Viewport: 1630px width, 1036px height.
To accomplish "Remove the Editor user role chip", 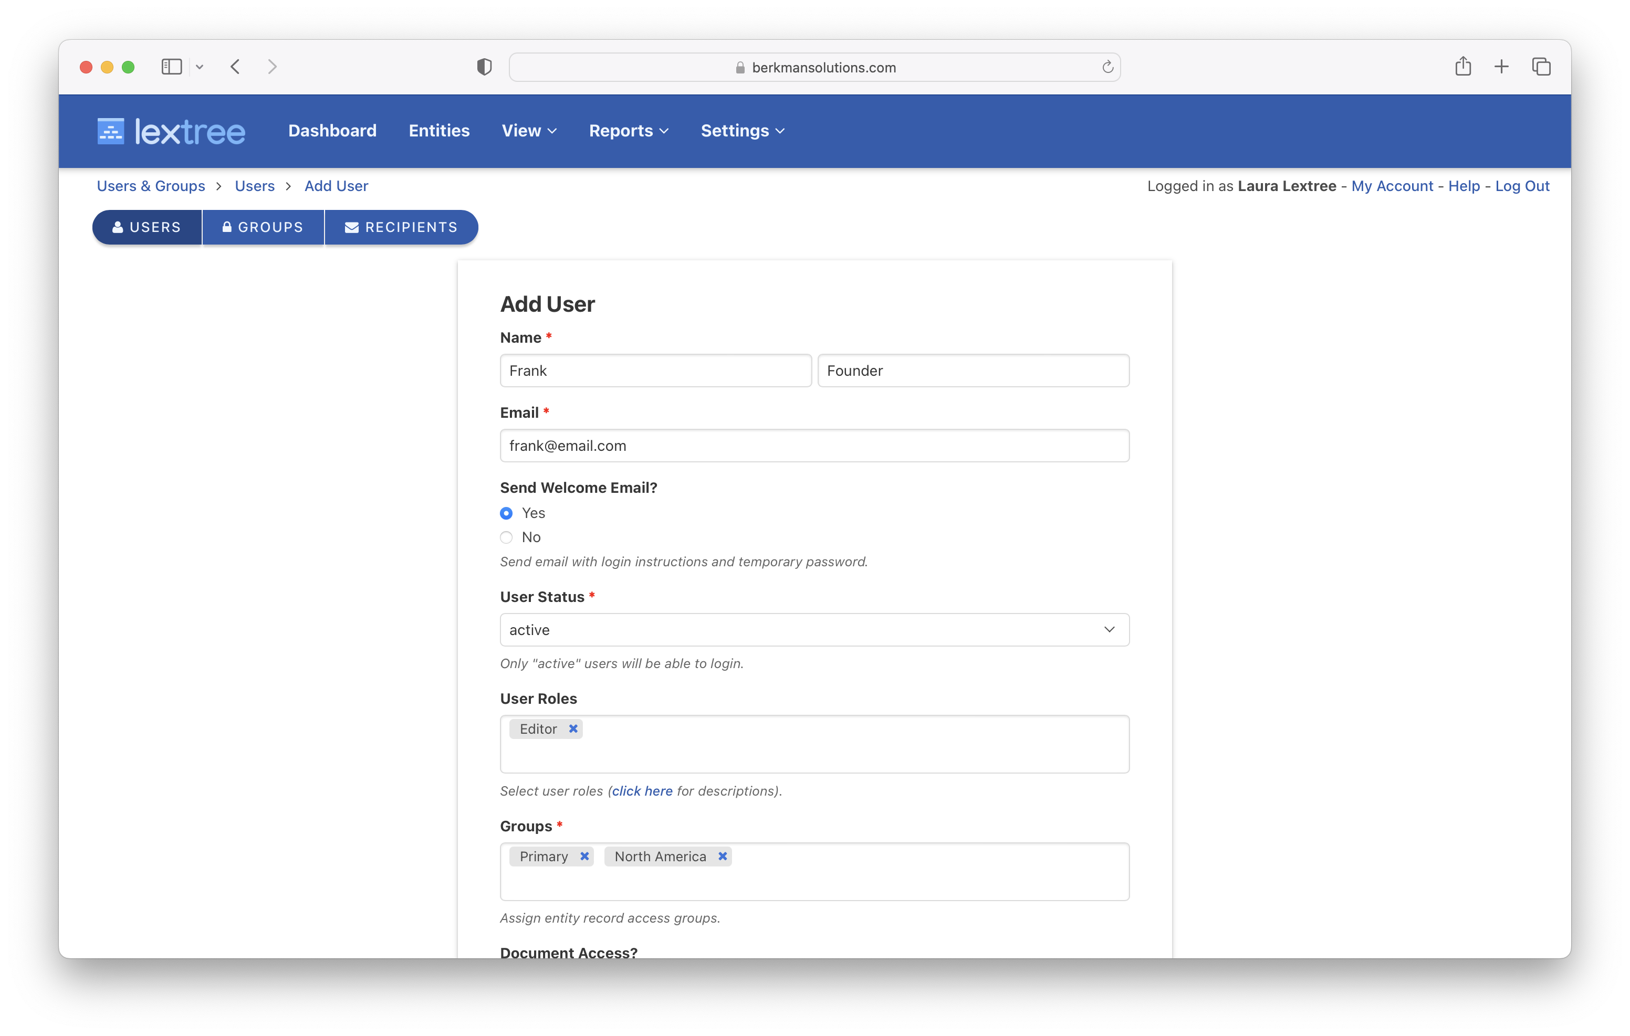I will pyautogui.click(x=573, y=729).
